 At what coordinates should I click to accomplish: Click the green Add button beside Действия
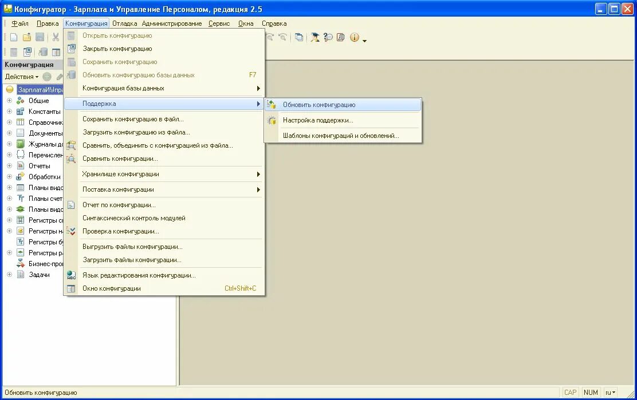point(47,77)
